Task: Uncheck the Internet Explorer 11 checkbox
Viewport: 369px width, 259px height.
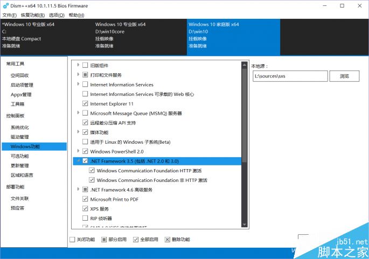Action: point(85,103)
